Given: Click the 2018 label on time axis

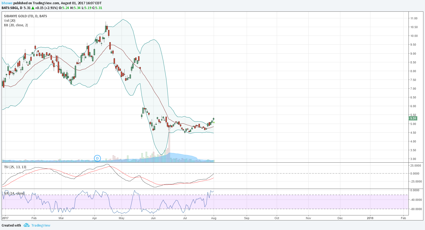Looking at the screenshot, I should (370, 218).
